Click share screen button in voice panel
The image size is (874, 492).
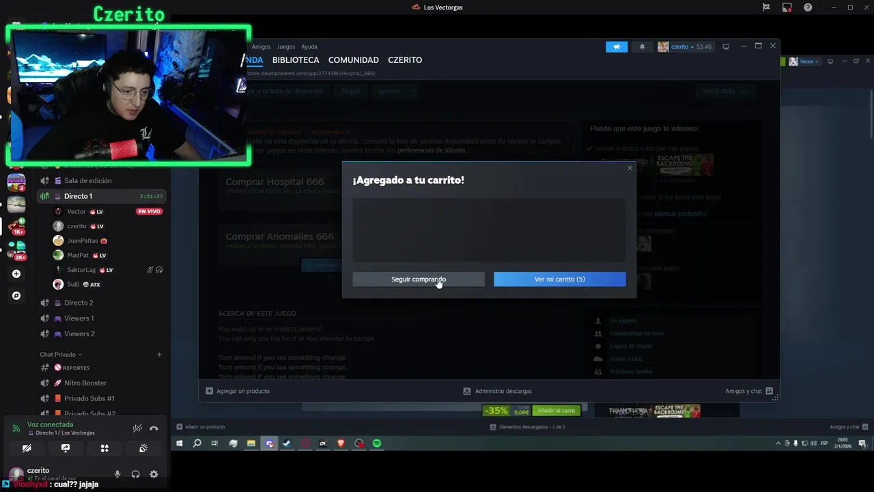click(66, 448)
